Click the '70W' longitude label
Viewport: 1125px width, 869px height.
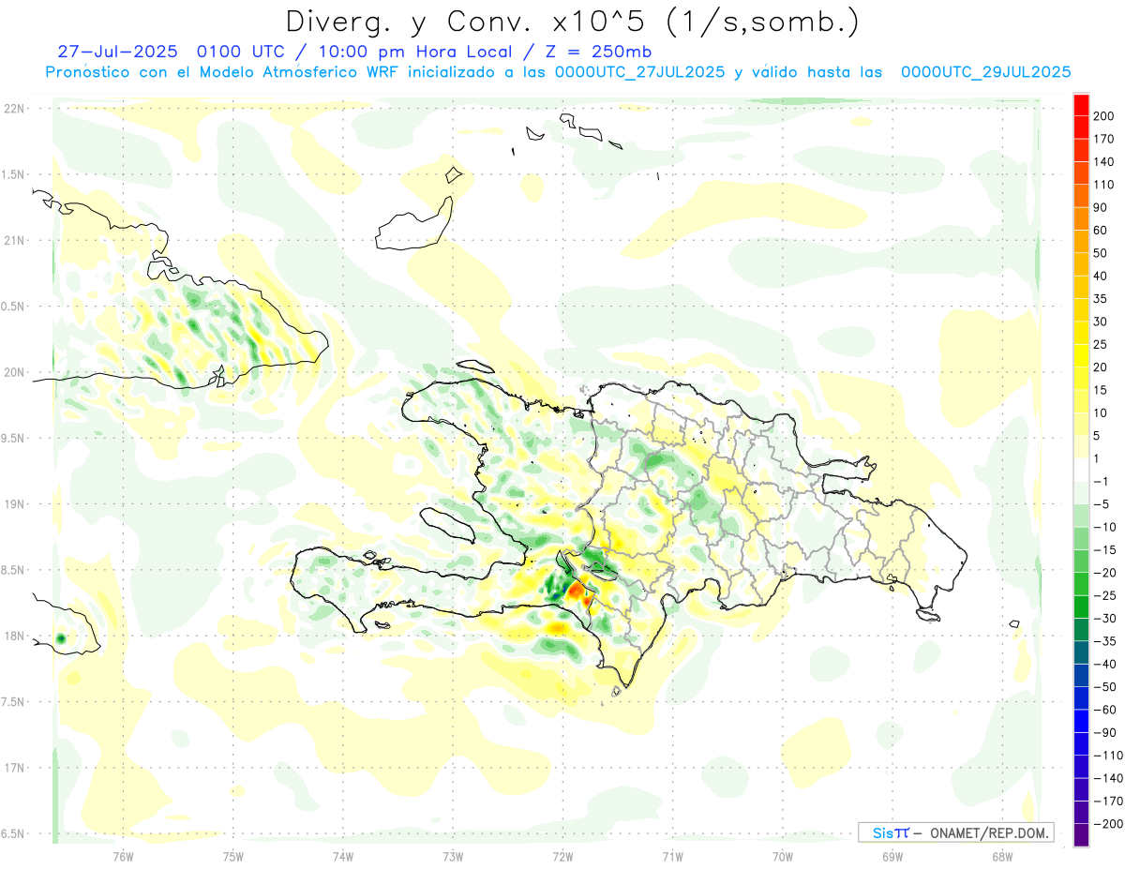tap(783, 856)
